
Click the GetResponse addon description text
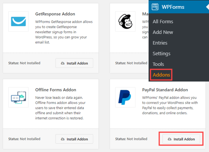(64, 32)
